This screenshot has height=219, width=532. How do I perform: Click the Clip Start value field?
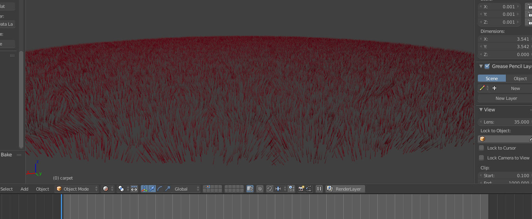tap(505, 176)
